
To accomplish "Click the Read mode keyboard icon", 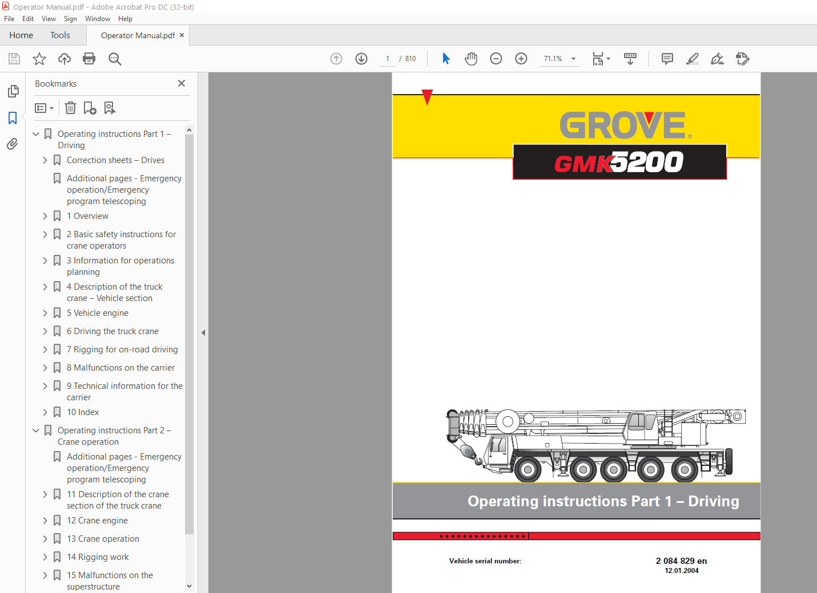I will click(x=630, y=59).
